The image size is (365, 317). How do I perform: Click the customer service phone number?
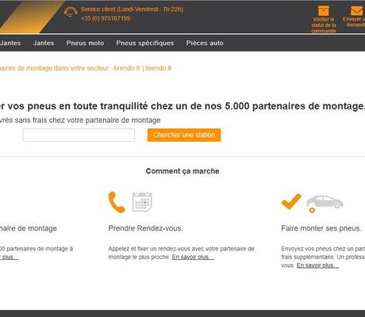[106, 18]
